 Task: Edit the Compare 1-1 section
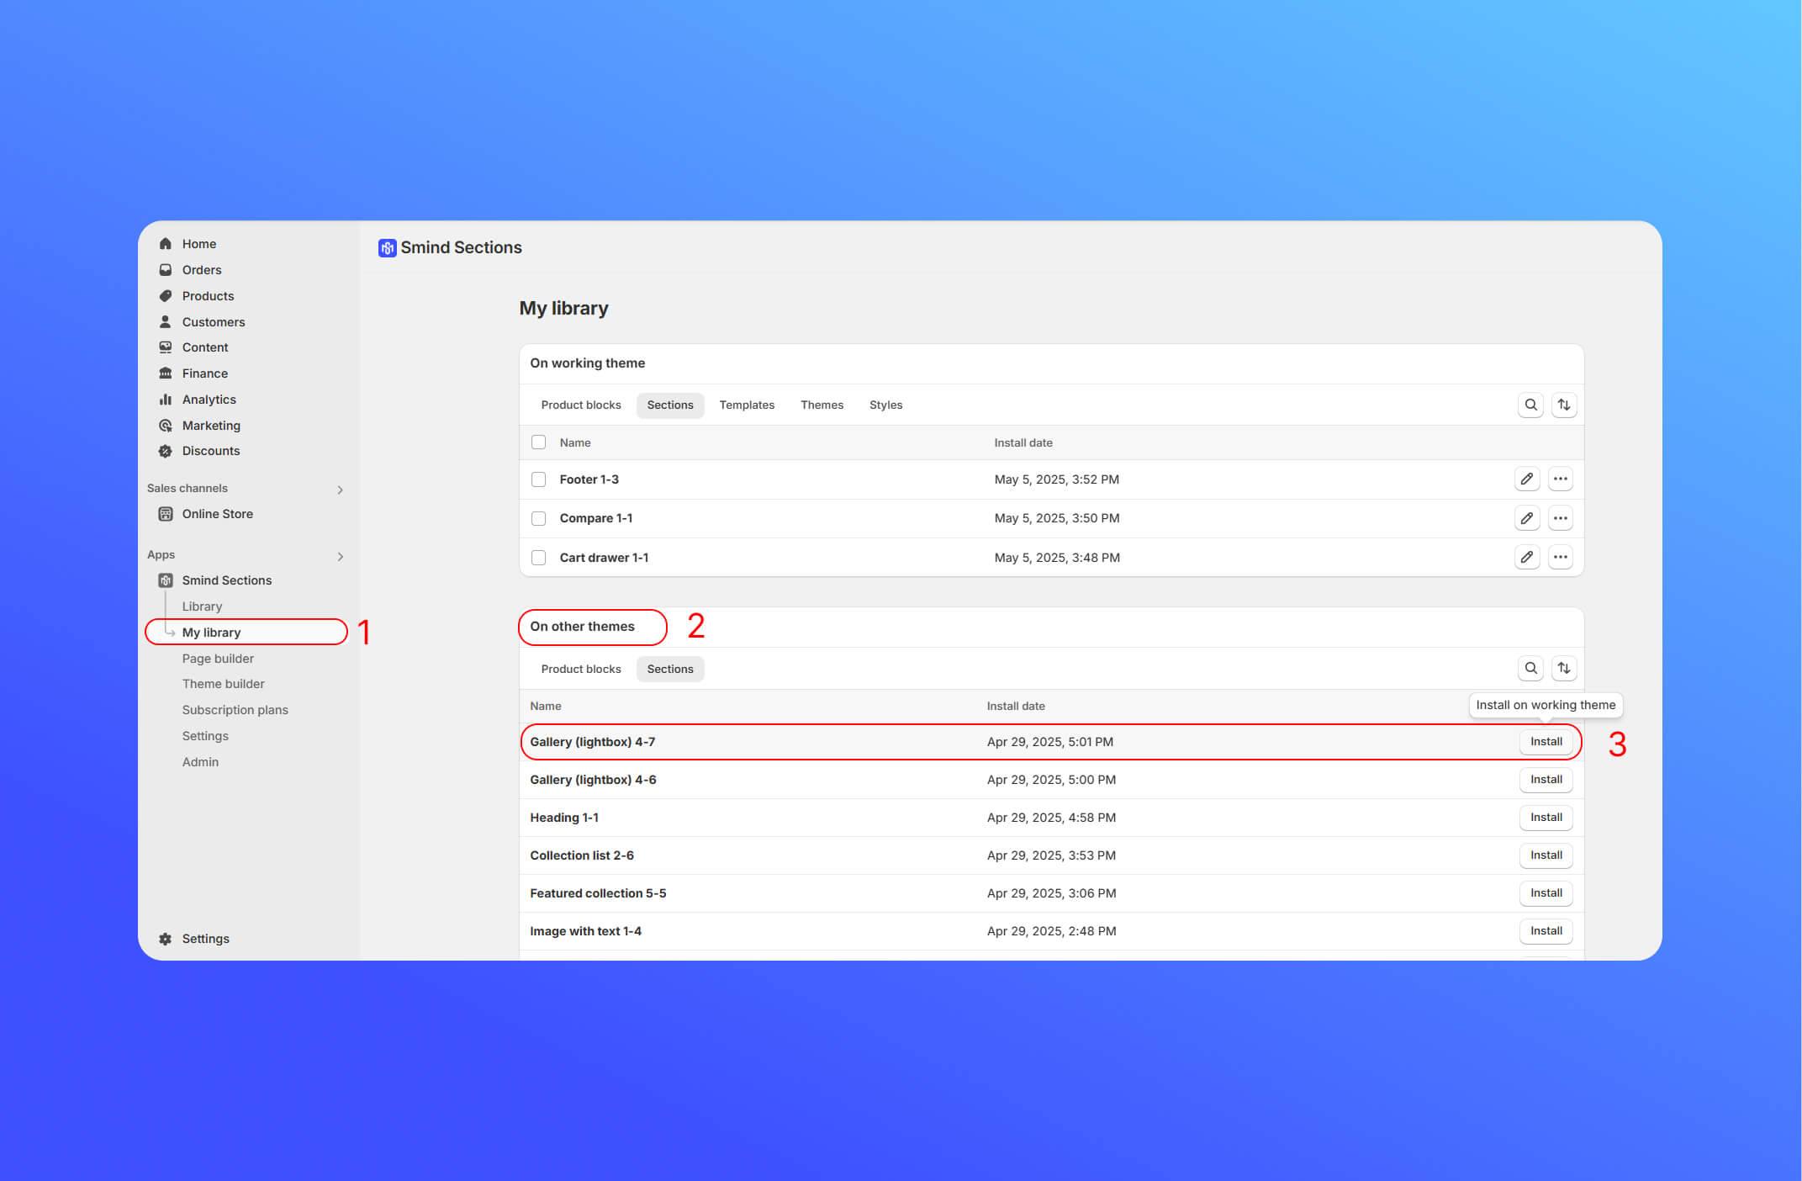click(x=1526, y=518)
